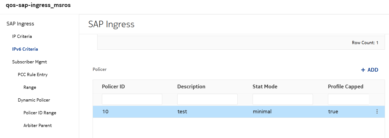Open Subscriber Mgmt in the sidebar
The image size is (389, 138).
point(29,62)
